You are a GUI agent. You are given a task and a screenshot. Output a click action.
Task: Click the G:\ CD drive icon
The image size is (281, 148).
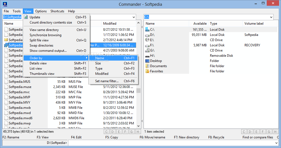[x=147, y=50]
